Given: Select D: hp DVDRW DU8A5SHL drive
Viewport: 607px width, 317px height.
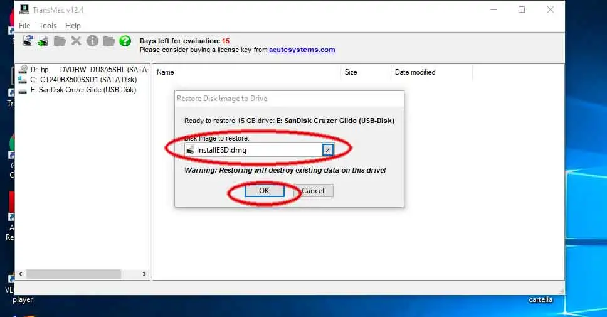Looking at the screenshot, I should 90,70.
